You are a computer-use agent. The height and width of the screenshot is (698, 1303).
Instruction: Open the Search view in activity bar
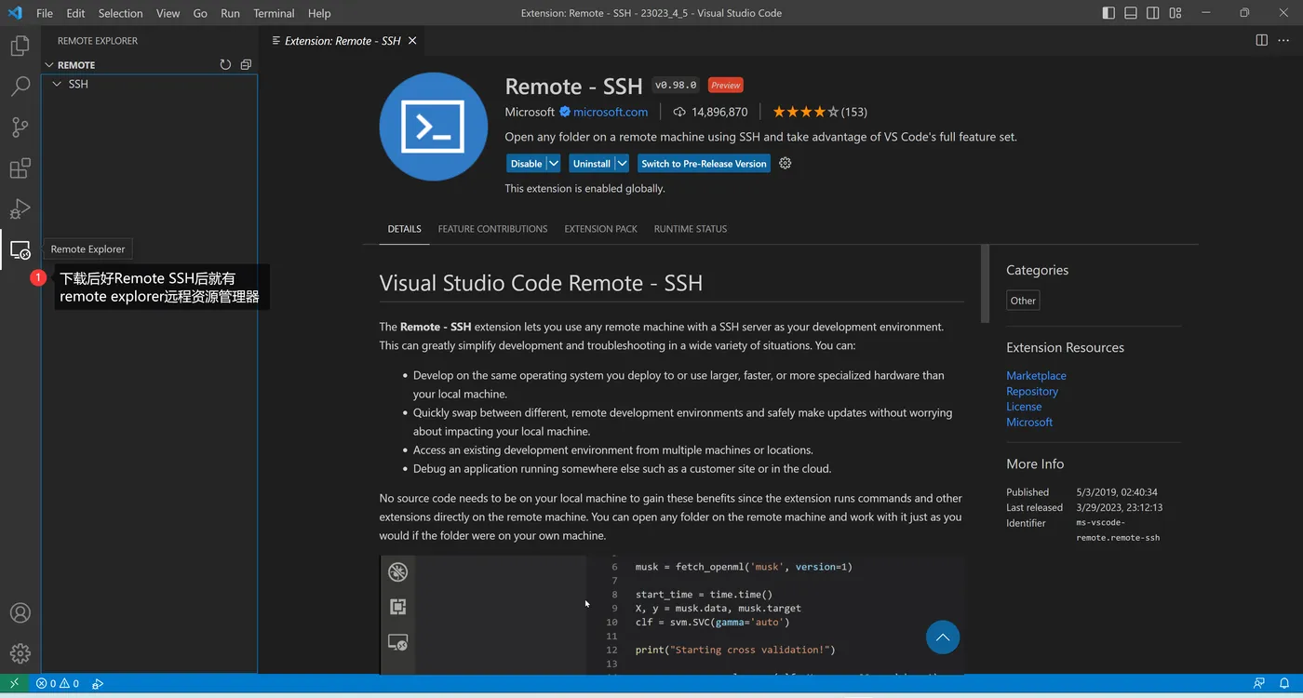tap(20, 87)
